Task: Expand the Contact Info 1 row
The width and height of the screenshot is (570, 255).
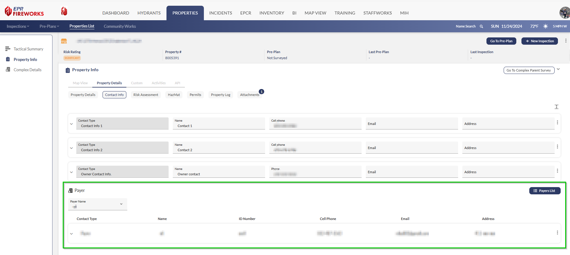Action: [x=71, y=124]
